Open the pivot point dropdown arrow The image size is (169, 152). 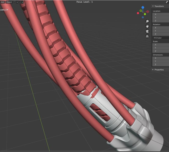(x=22, y=2)
